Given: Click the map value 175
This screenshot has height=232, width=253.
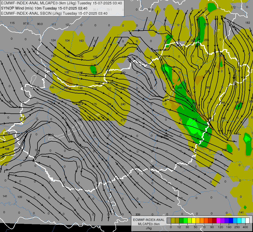Looking at the screenshot, I should coord(94,104).
